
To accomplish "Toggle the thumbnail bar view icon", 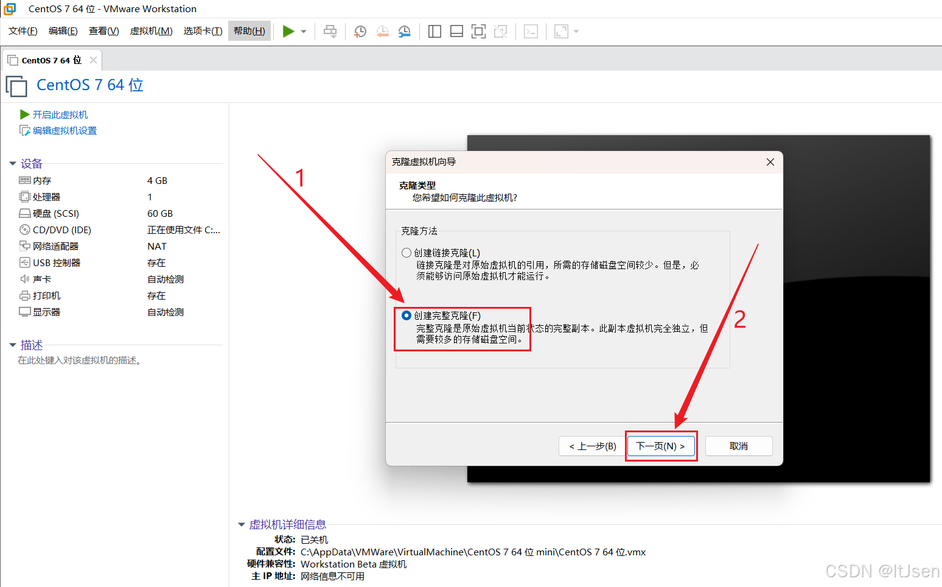I will pyautogui.click(x=456, y=31).
